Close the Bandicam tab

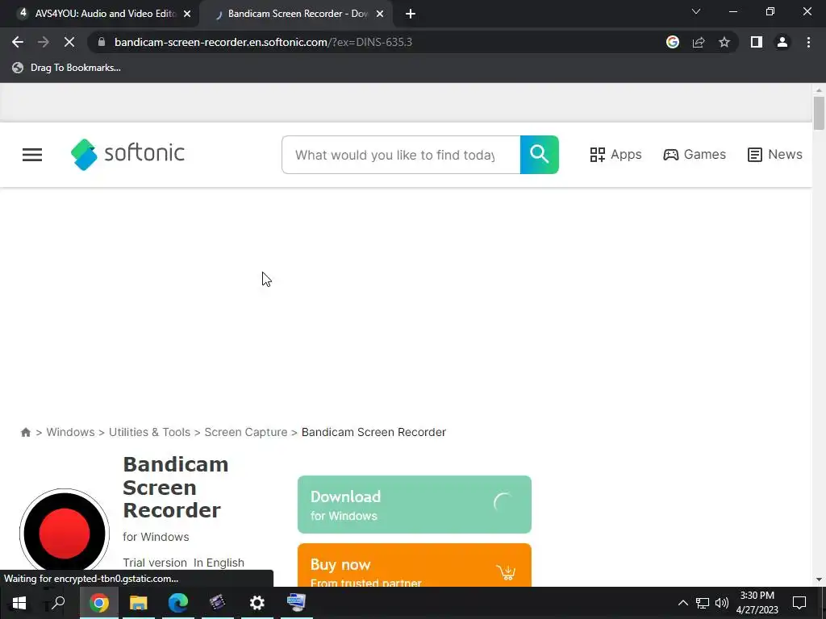pos(380,15)
